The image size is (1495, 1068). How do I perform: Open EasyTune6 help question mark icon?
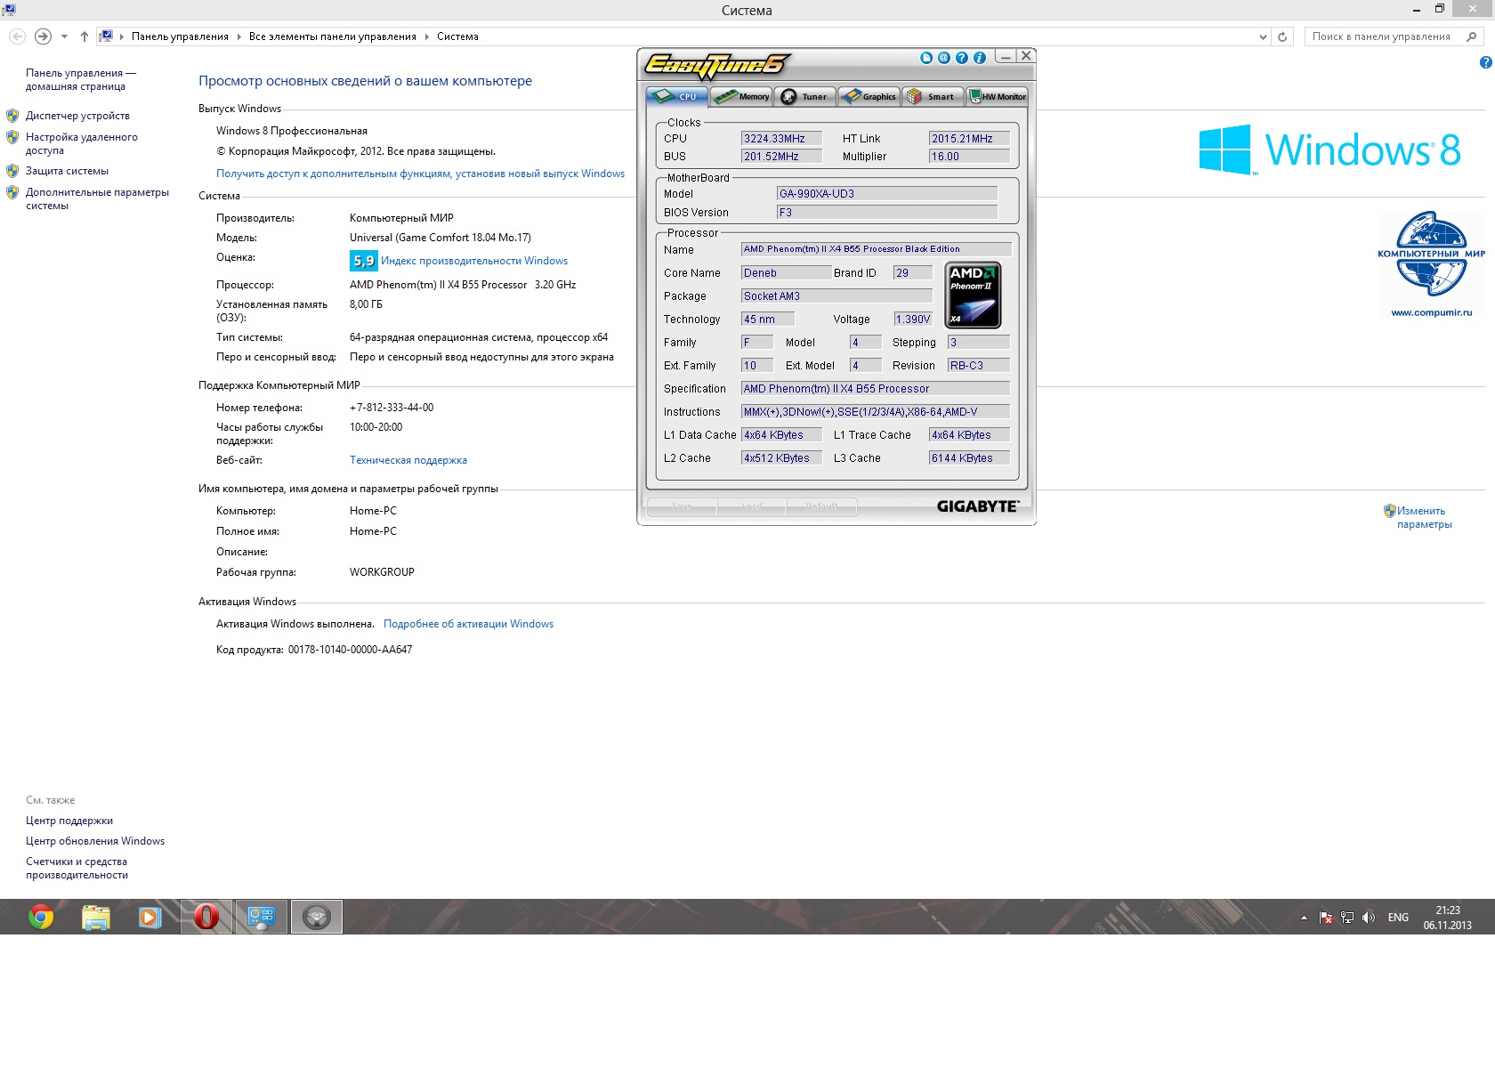tap(962, 58)
